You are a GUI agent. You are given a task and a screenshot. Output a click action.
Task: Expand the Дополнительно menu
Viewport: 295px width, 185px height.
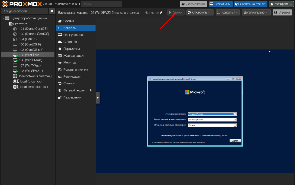(256, 13)
